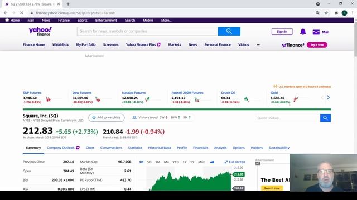Click the S&P Futures link
This screenshot has width=357, height=200.
point(32,93)
